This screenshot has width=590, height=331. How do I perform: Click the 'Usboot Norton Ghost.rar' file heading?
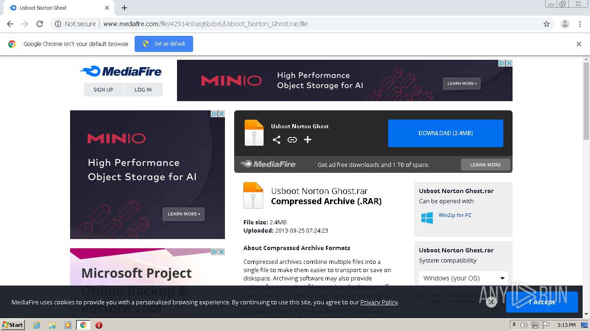[319, 191]
